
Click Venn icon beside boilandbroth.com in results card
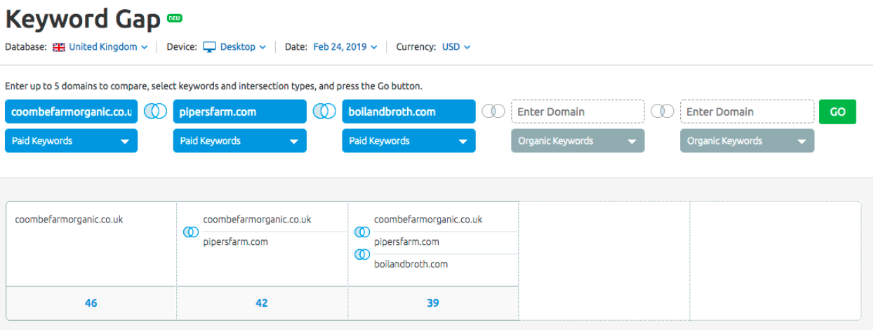(x=362, y=254)
